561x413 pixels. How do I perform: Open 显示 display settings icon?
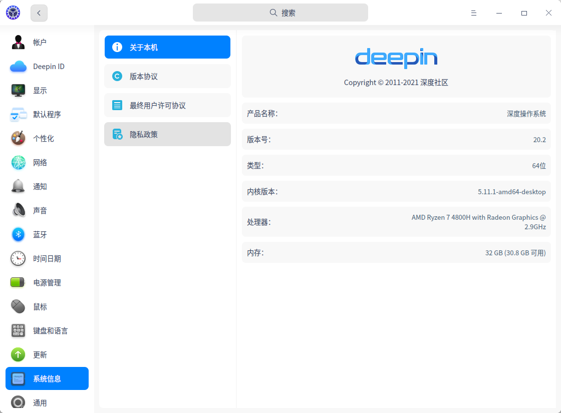coord(19,91)
